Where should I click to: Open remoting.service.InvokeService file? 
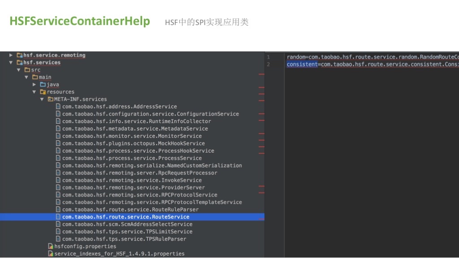point(132,180)
